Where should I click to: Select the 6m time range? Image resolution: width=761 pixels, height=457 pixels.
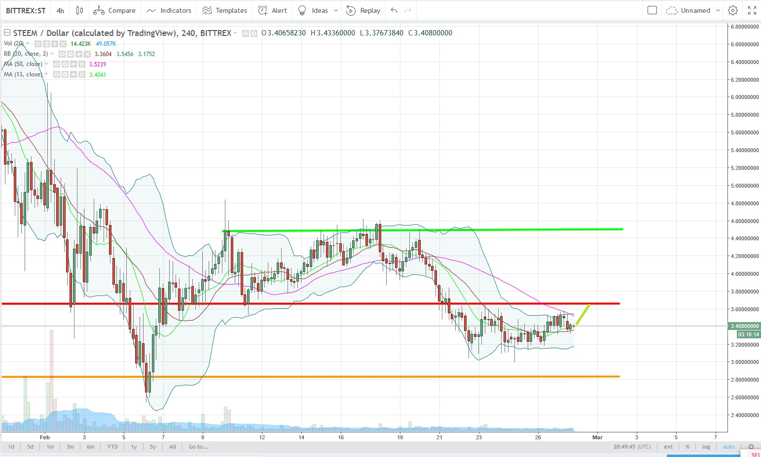pyautogui.click(x=90, y=447)
